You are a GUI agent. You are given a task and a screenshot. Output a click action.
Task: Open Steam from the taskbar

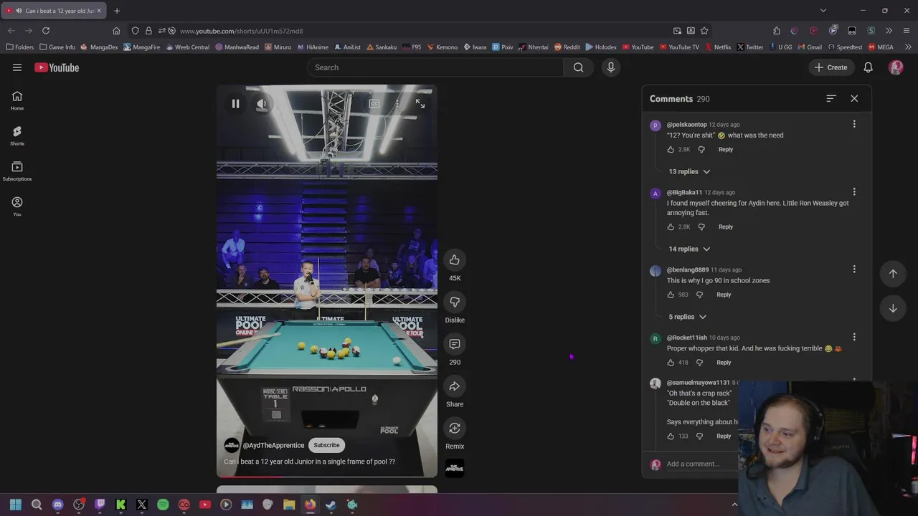(331, 505)
